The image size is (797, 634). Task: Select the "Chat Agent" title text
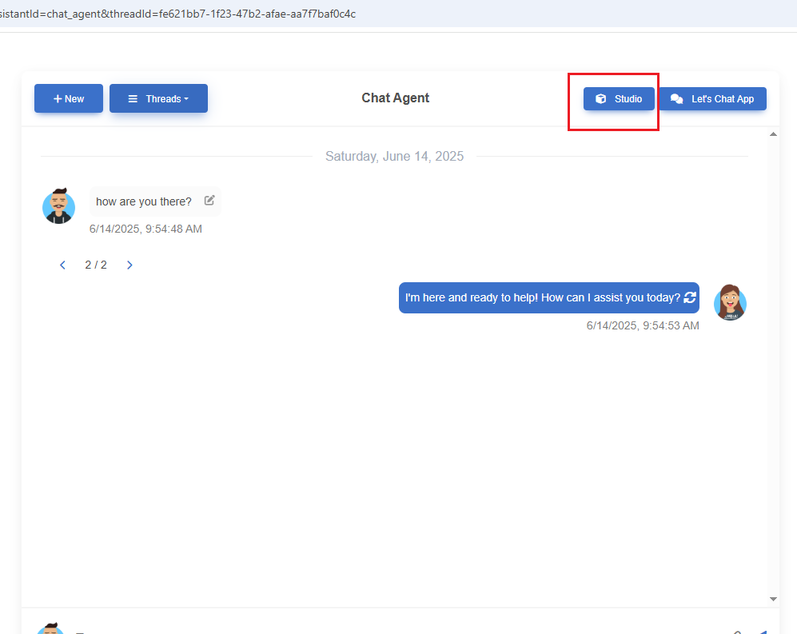click(x=396, y=98)
